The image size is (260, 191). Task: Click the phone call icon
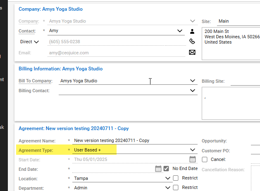click(x=192, y=42)
